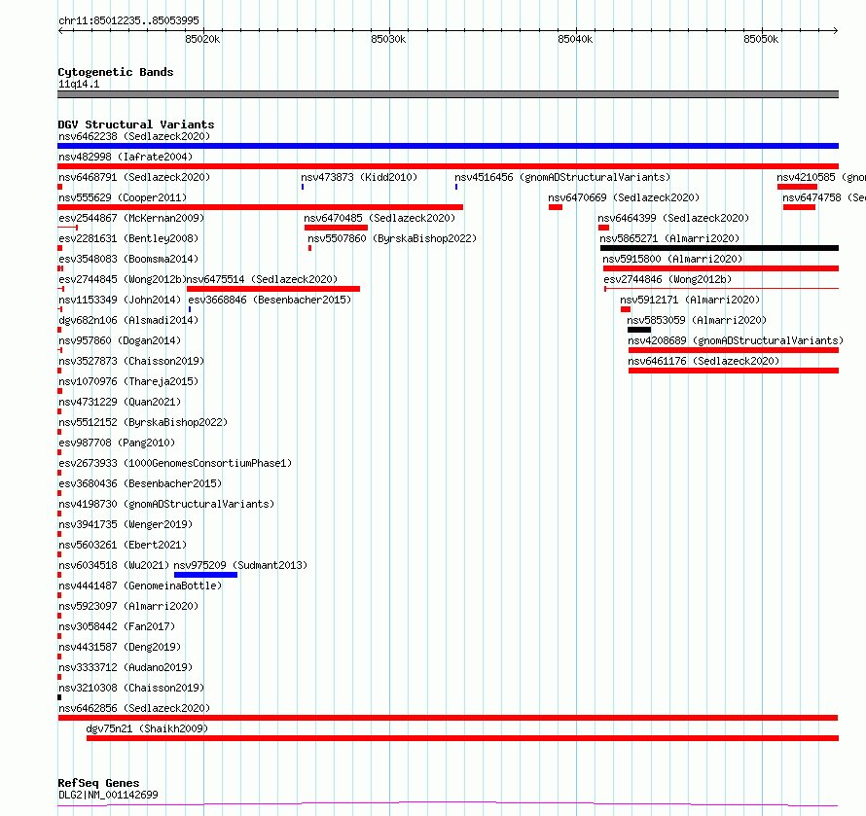This screenshot has height=816, width=866.
Task: Open nsv3333712 (Audano2019) variant
Action: 126,667
